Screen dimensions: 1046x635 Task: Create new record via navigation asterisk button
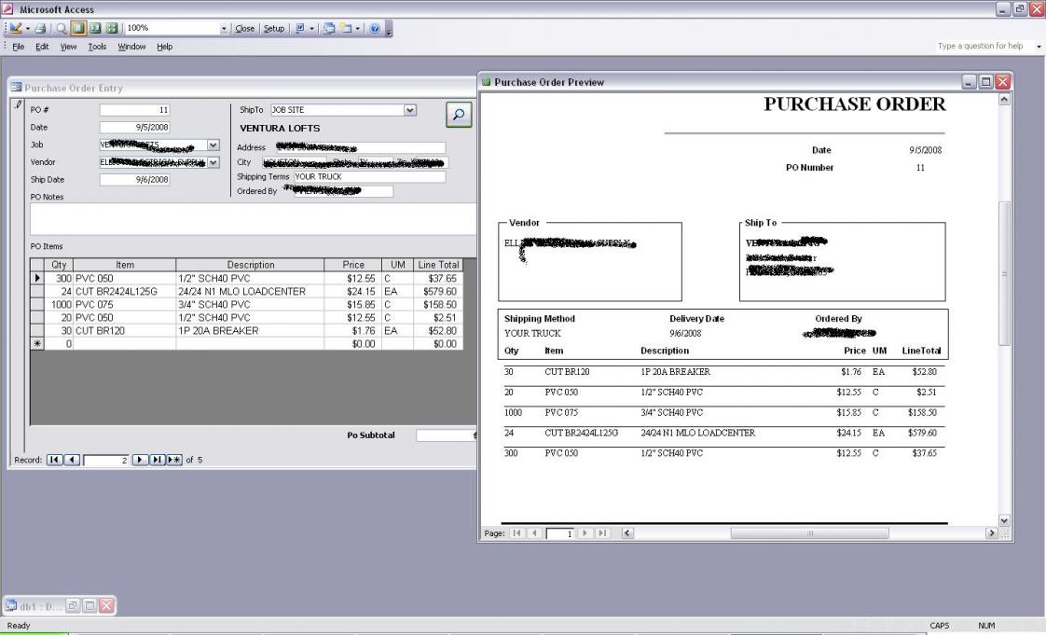pyautogui.click(x=174, y=460)
